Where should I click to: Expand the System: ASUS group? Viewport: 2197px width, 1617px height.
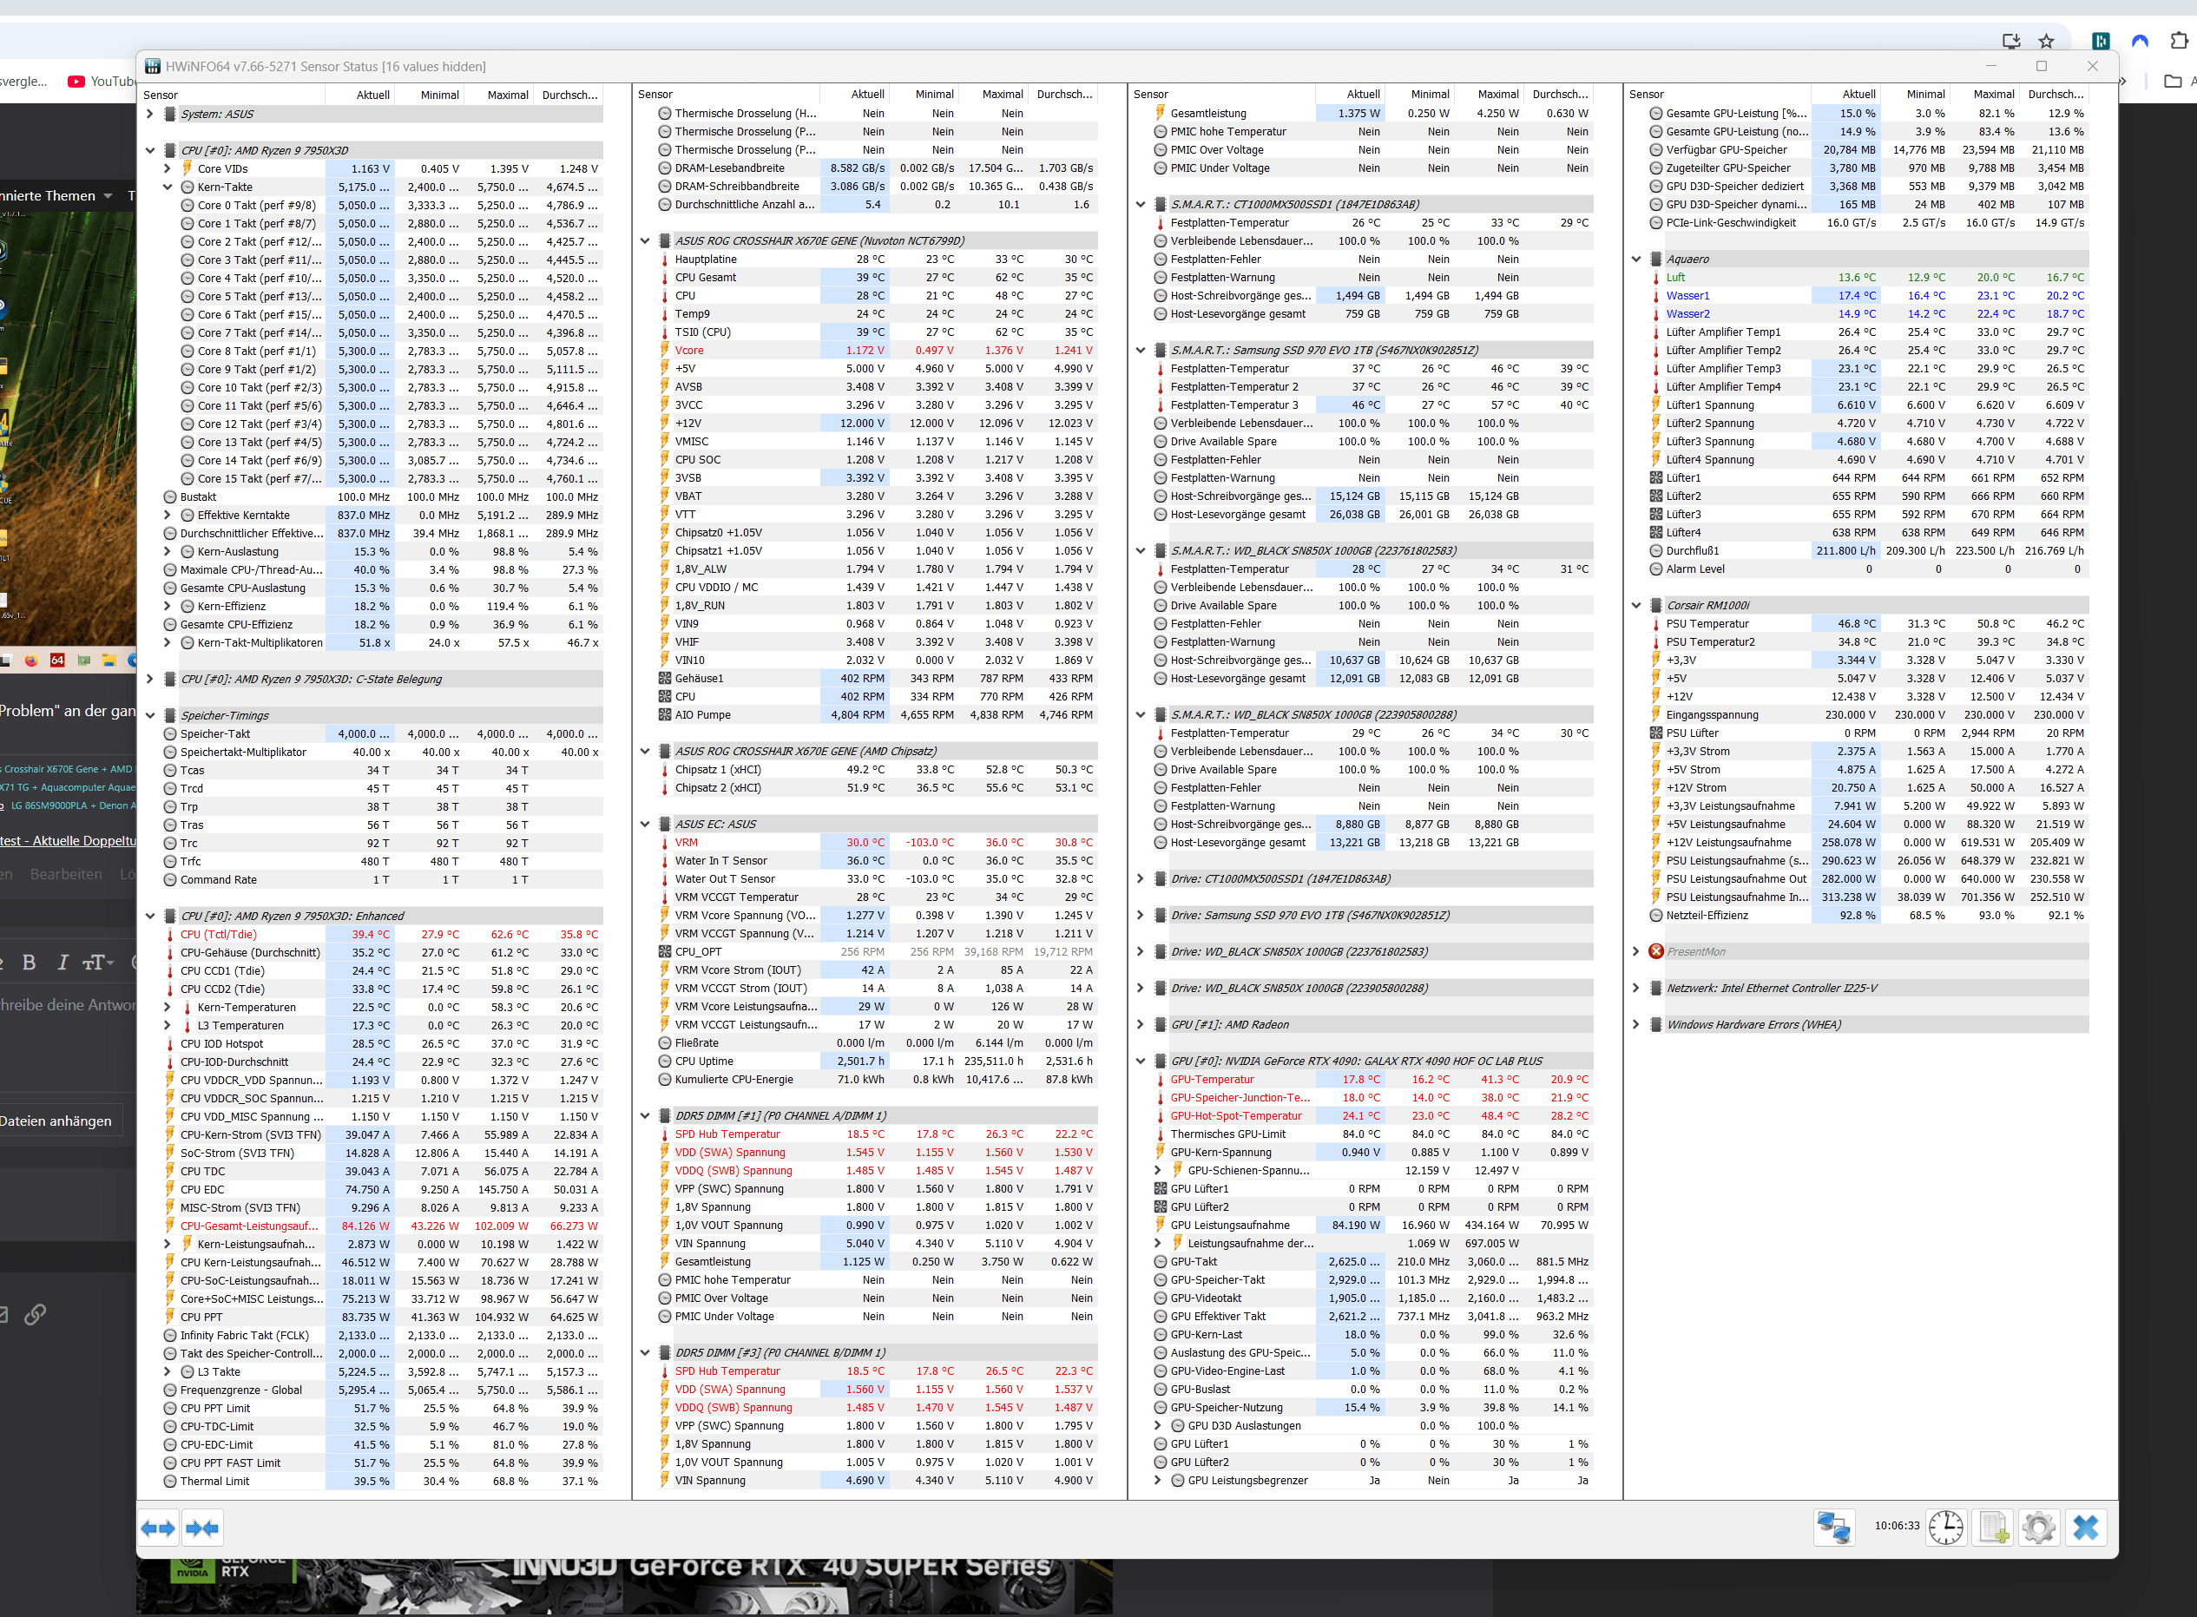149,114
